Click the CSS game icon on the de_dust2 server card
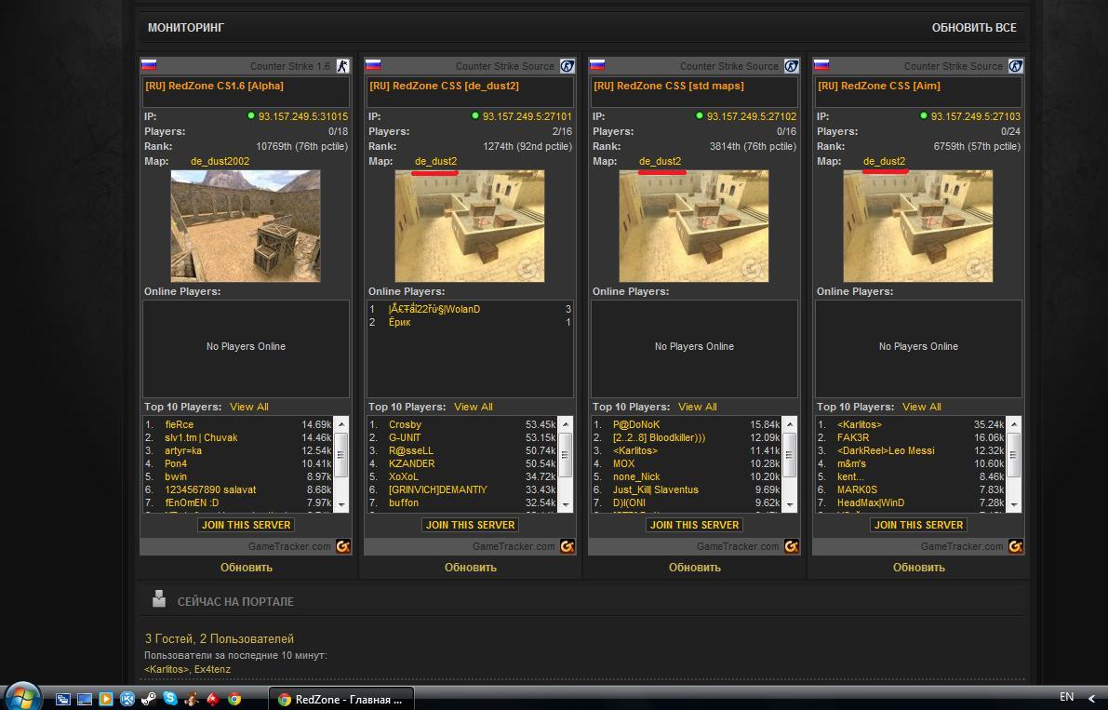This screenshot has width=1108, height=710. point(567,66)
